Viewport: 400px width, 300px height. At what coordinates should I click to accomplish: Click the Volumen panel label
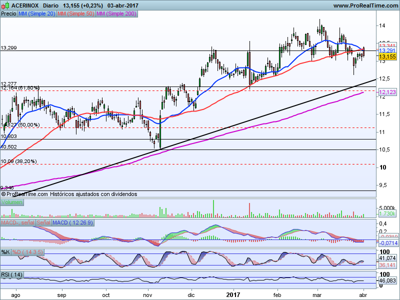[11, 202]
